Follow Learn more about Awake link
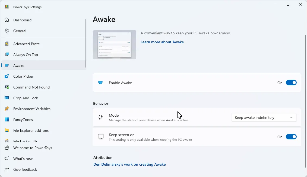 [162, 42]
